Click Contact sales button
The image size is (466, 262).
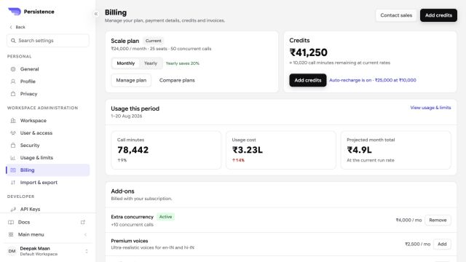[x=396, y=15]
